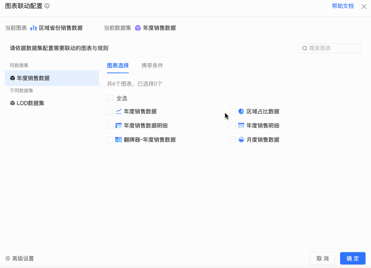
Task: Click the 年度销售数据 current dataset name
Action: [159, 28]
